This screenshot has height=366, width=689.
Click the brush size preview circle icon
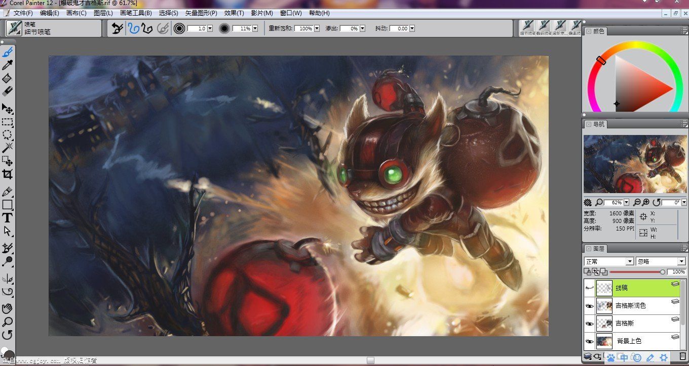[179, 29]
